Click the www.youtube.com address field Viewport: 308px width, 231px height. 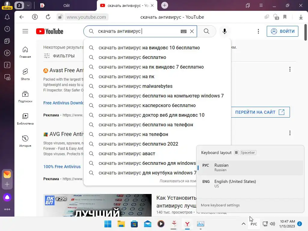pyautogui.click(x=86, y=17)
